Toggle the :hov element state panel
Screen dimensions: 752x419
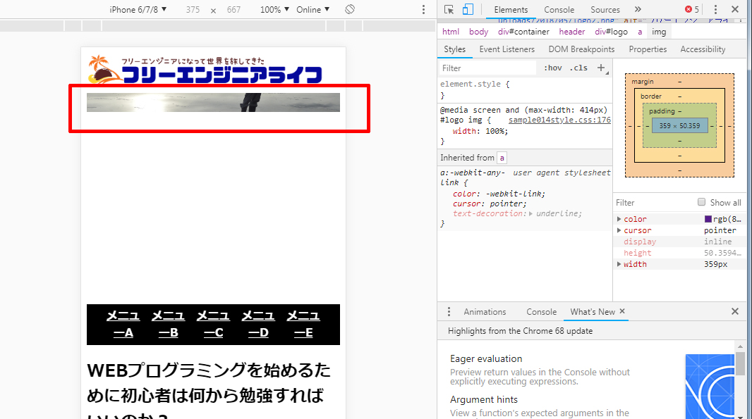click(x=553, y=68)
